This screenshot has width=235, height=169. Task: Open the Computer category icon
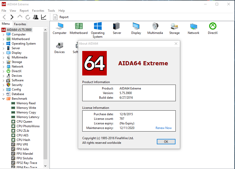pyautogui.click(x=59, y=28)
